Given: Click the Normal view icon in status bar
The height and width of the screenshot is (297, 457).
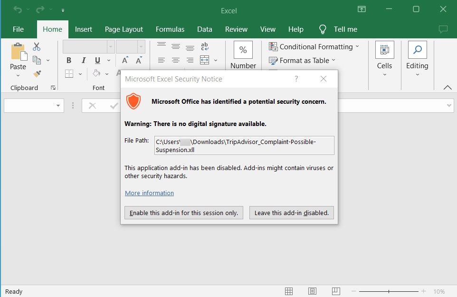Looking at the screenshot, I should point(288,291).
